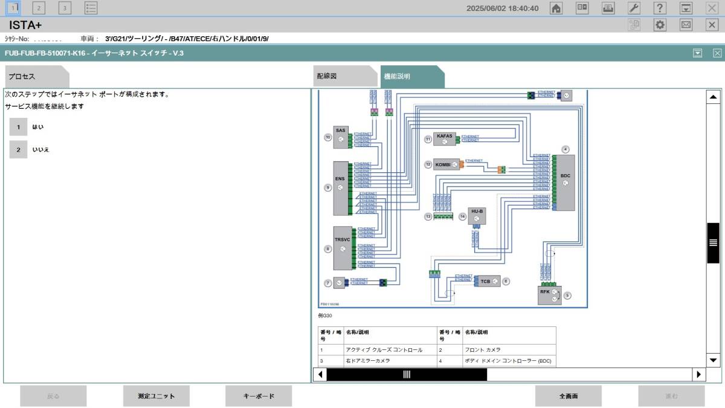Click the 測定ユニット button

coord(156,396)
